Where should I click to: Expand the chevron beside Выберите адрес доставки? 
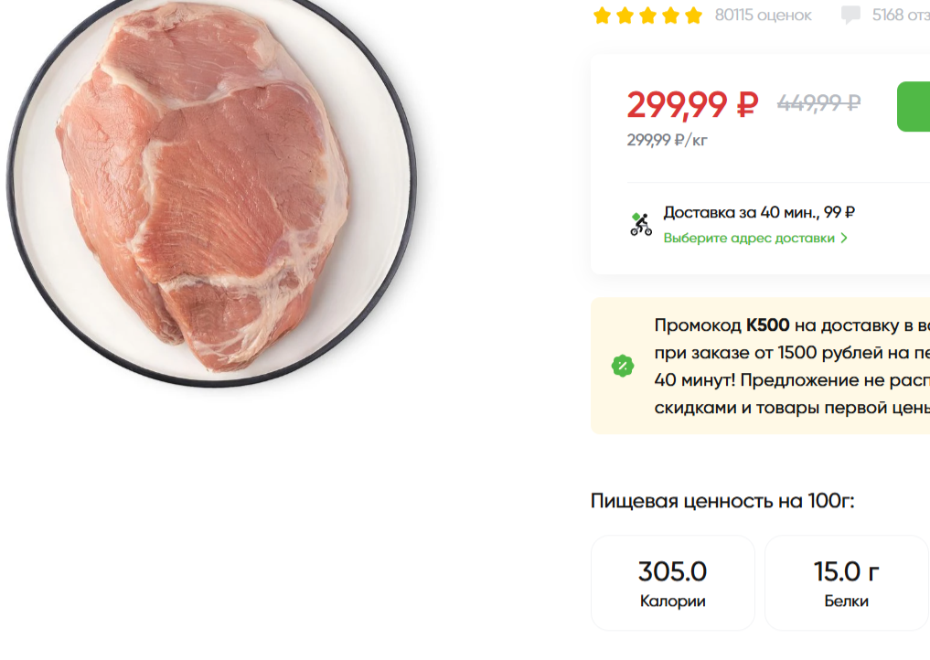[844, 239]
